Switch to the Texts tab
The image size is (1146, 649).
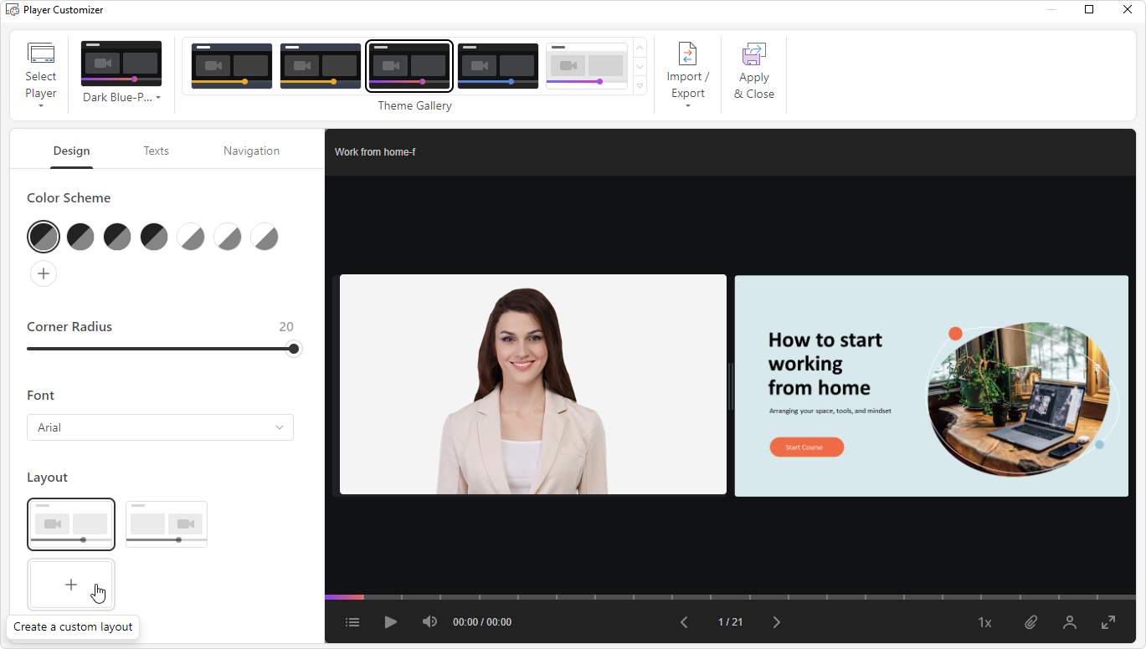point(156,151)
